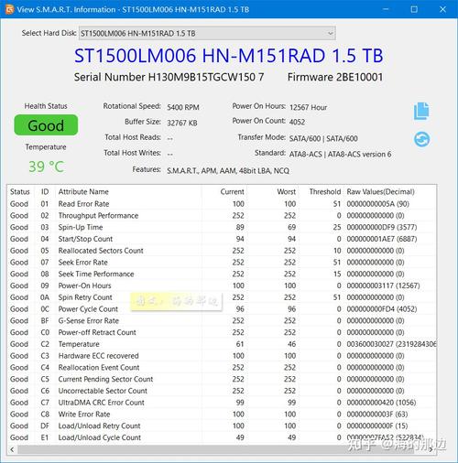Click the ATA8-ACS standard value
This screenshot has width=458, height=463.
[x=340, y=155]
